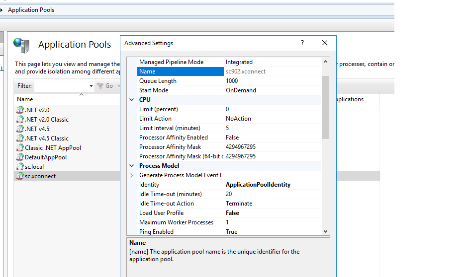Click the Go filter button

tap(105, 86)
